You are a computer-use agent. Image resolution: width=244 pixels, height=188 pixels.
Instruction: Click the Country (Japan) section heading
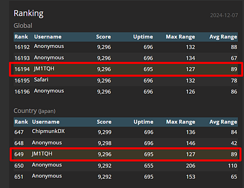pos(35,111)
